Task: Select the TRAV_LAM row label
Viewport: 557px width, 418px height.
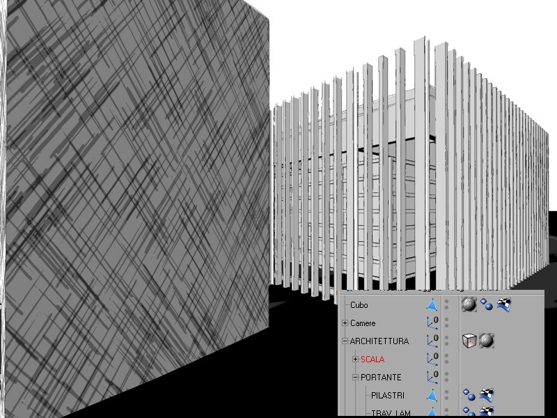Action: coord(391,413)
